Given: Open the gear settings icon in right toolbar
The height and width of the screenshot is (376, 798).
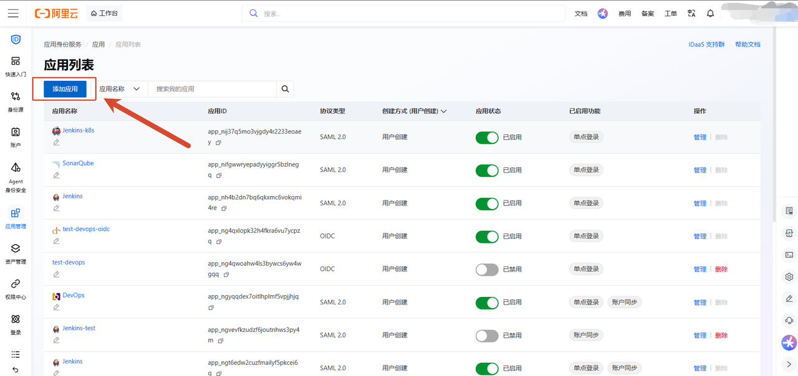Looking at the screenshot, I should [x=789, y=277].
